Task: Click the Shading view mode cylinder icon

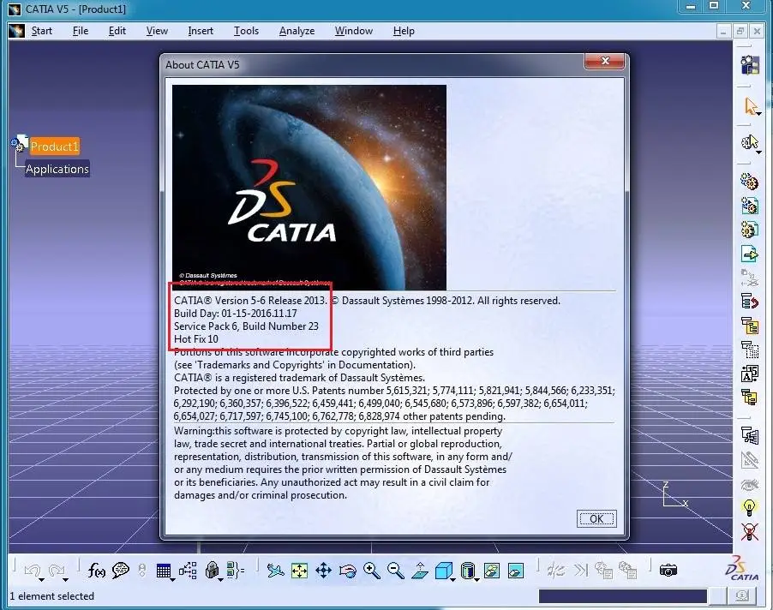Action: pos(467,571)
